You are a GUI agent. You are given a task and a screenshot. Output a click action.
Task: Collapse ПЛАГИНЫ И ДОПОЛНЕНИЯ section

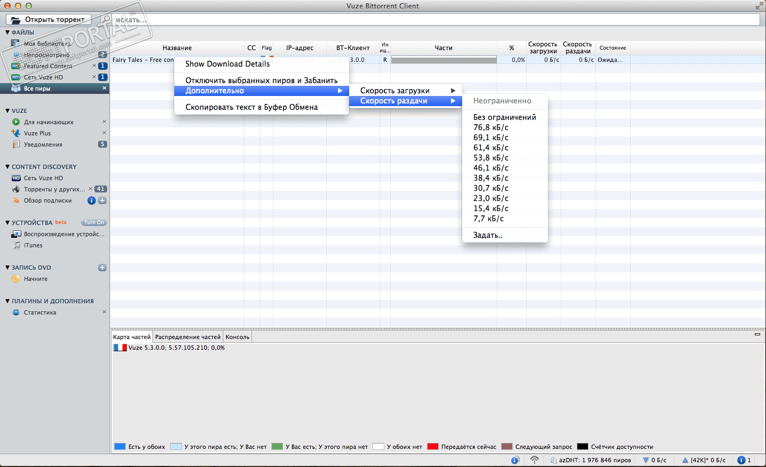pos(7,301)
